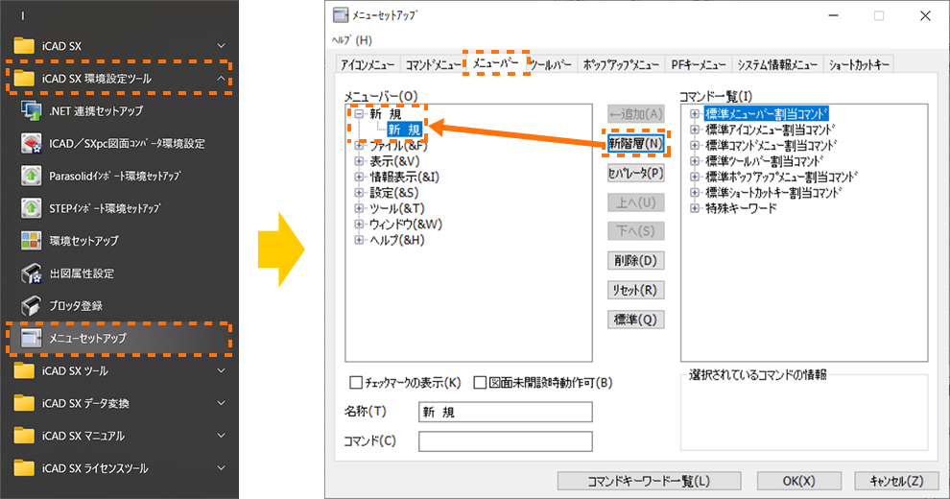Viewport: 950px width, 499px height.
Task: Expand ファイル(&F) tree node
Action: pyautogui.click(x=359, y=145)
